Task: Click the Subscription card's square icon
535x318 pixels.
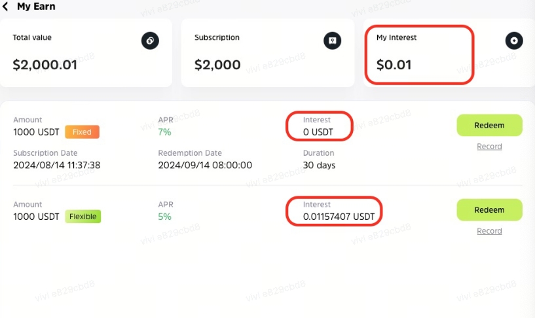Action: 333,41
